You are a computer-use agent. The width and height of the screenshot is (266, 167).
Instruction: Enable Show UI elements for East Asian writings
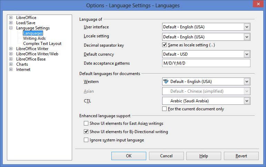86,123
